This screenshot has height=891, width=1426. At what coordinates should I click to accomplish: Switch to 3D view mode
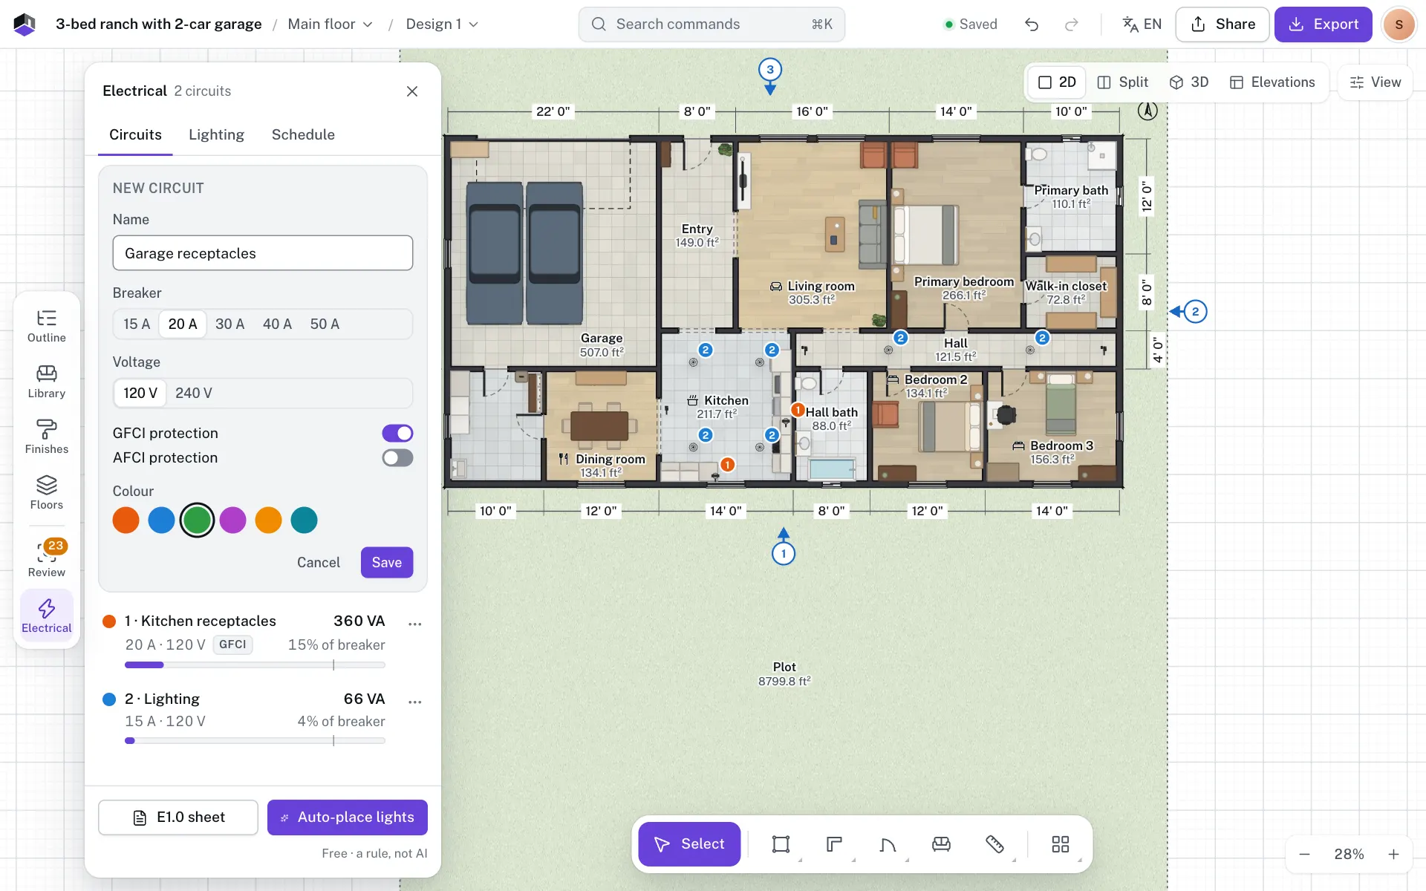pos(1189,82)
